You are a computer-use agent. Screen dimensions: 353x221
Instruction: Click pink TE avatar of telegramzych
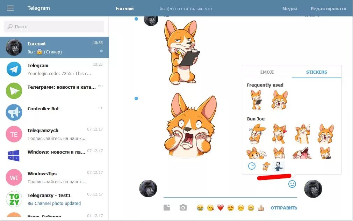click(14, 134)
